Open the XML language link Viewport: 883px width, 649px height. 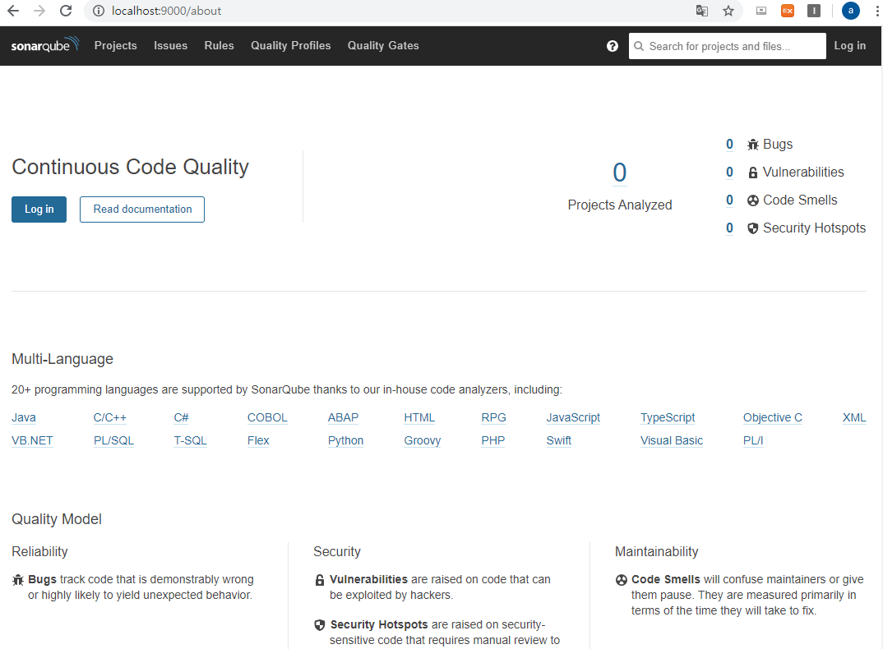[854, 417]
